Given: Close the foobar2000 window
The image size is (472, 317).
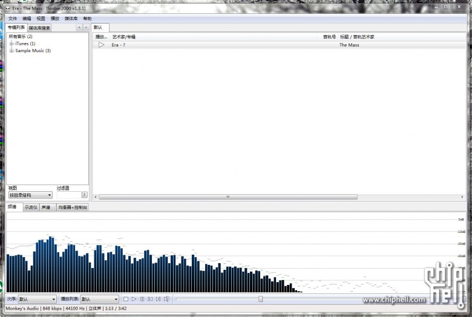Looking at the screenshot, I should (459, 7).
